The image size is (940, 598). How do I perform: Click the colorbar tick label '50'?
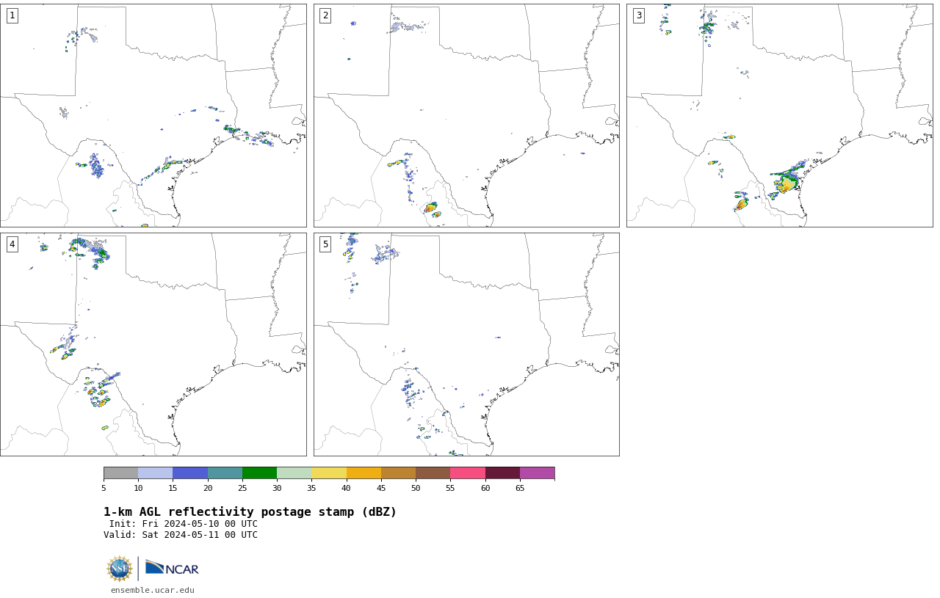point(416,488)
